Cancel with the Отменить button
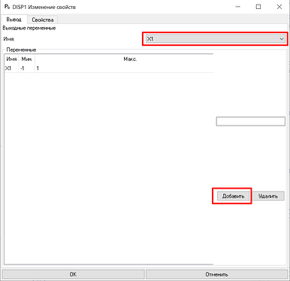 tap(217, 274)
